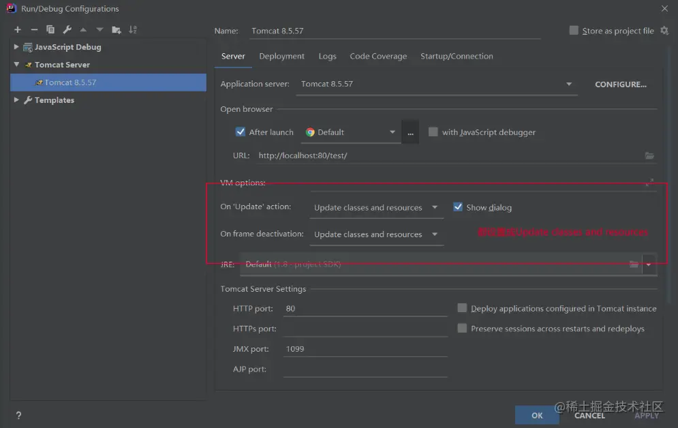Enable Preserve sessions across restarts and redeploys
The image size is (678, 428).
click(x=462, y=328)
